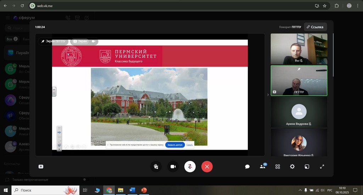The image size is (363, 195).
Task: End the call with red button
Action: tap(207, 167)
